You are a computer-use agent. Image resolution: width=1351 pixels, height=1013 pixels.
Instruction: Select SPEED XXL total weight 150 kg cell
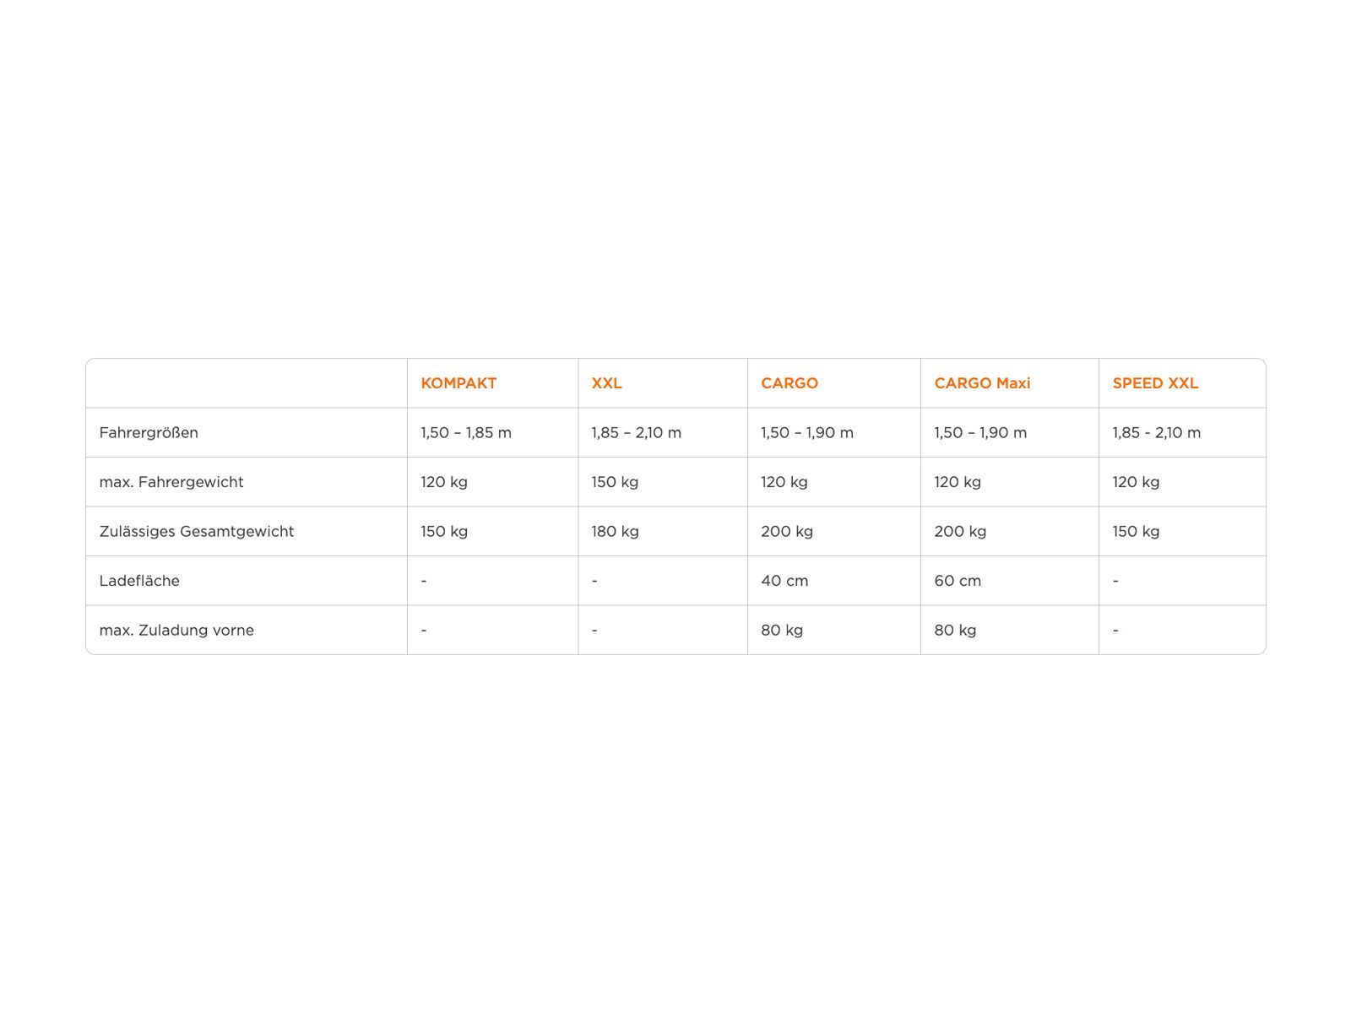tap(1136, 532)
